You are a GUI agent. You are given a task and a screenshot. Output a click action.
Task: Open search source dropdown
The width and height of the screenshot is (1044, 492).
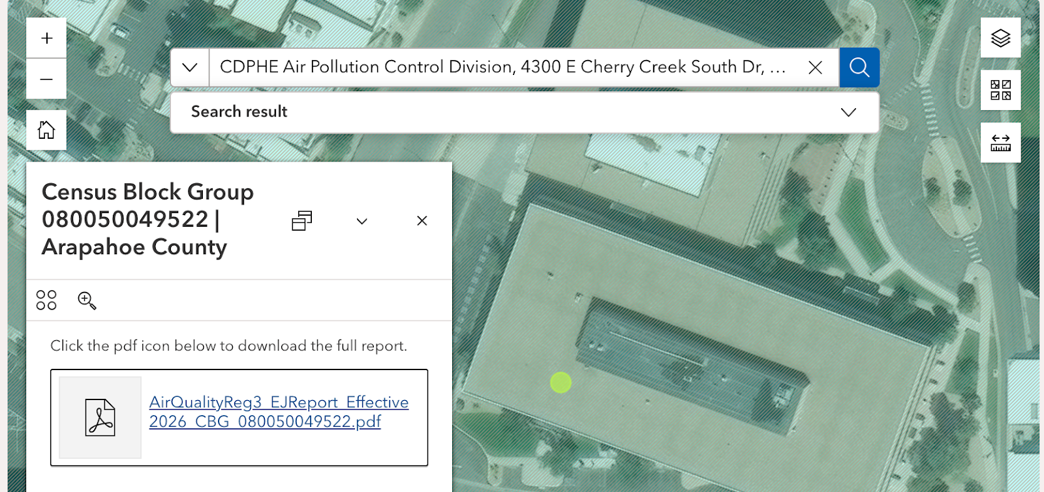pos(190,67)
